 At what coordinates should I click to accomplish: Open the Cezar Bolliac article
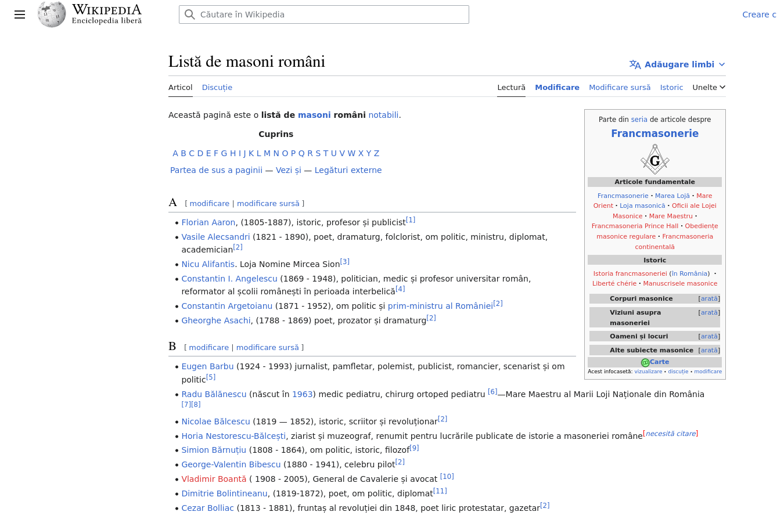tap(207, 508)
